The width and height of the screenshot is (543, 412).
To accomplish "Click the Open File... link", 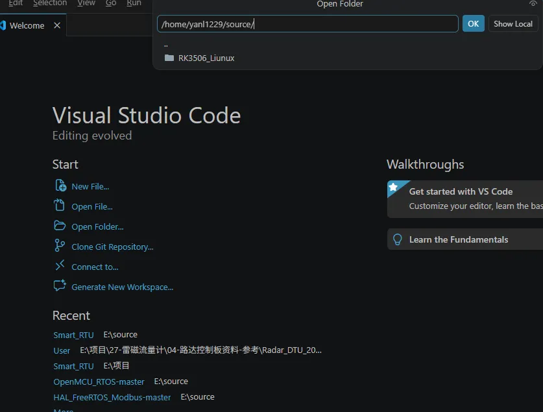I will click(91, 206).
